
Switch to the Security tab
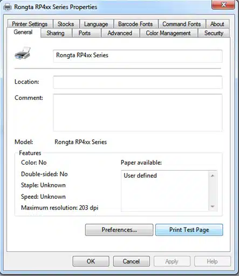click(x=214, y=33)
